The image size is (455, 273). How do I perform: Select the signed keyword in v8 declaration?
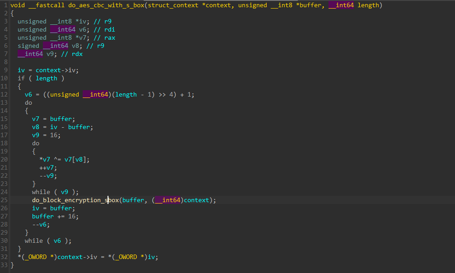click(28, 46)
